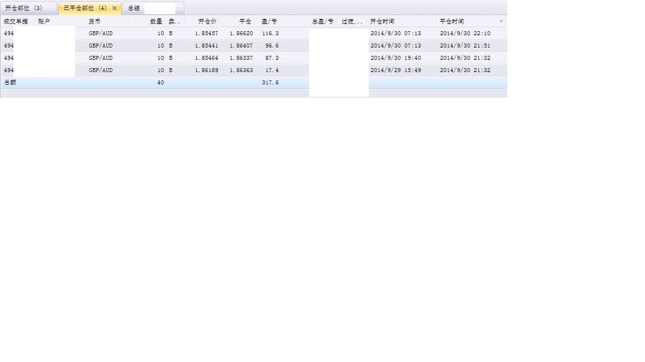Select the open price 1.85457 cell
This screenshot has width=645, height=362.
[x=207, y=34]
